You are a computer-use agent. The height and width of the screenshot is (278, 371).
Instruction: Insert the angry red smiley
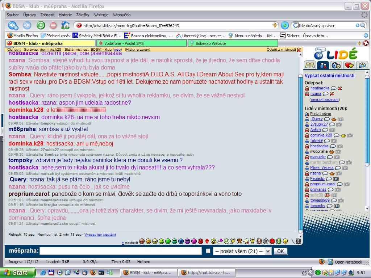tap(200, 241)
